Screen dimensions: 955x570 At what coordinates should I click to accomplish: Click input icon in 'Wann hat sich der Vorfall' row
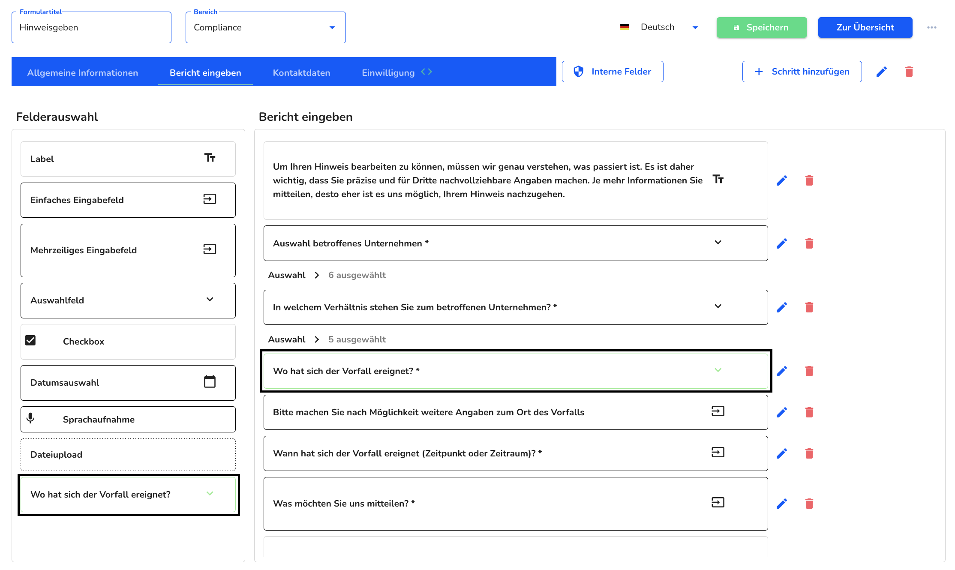718,452
